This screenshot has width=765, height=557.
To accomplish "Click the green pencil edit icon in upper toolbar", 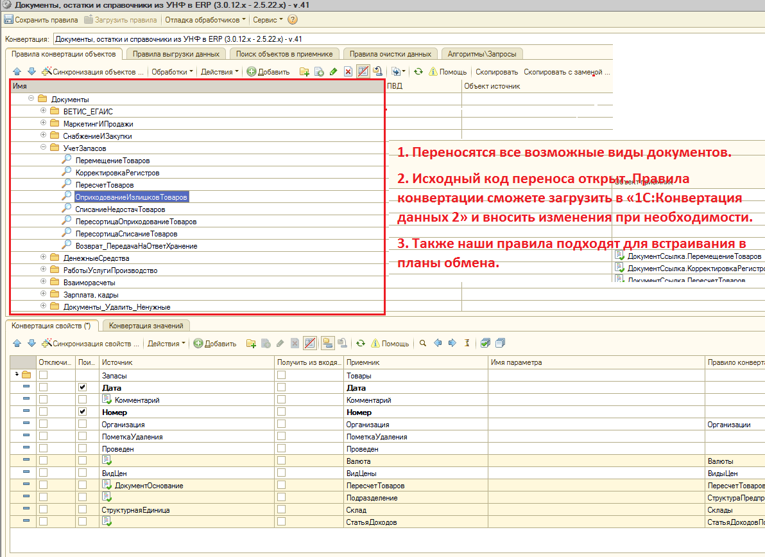I will [334, 72].
